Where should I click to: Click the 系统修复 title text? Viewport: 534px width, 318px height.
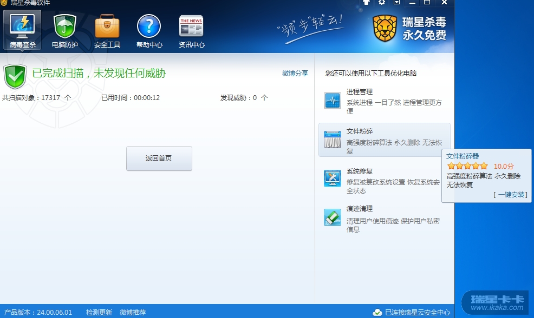[x=359, y=171]
